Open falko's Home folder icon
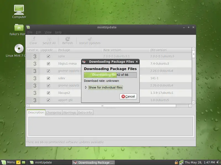This screenshot has width=221, height=165. pyautogui.click(x=19, y=27)
